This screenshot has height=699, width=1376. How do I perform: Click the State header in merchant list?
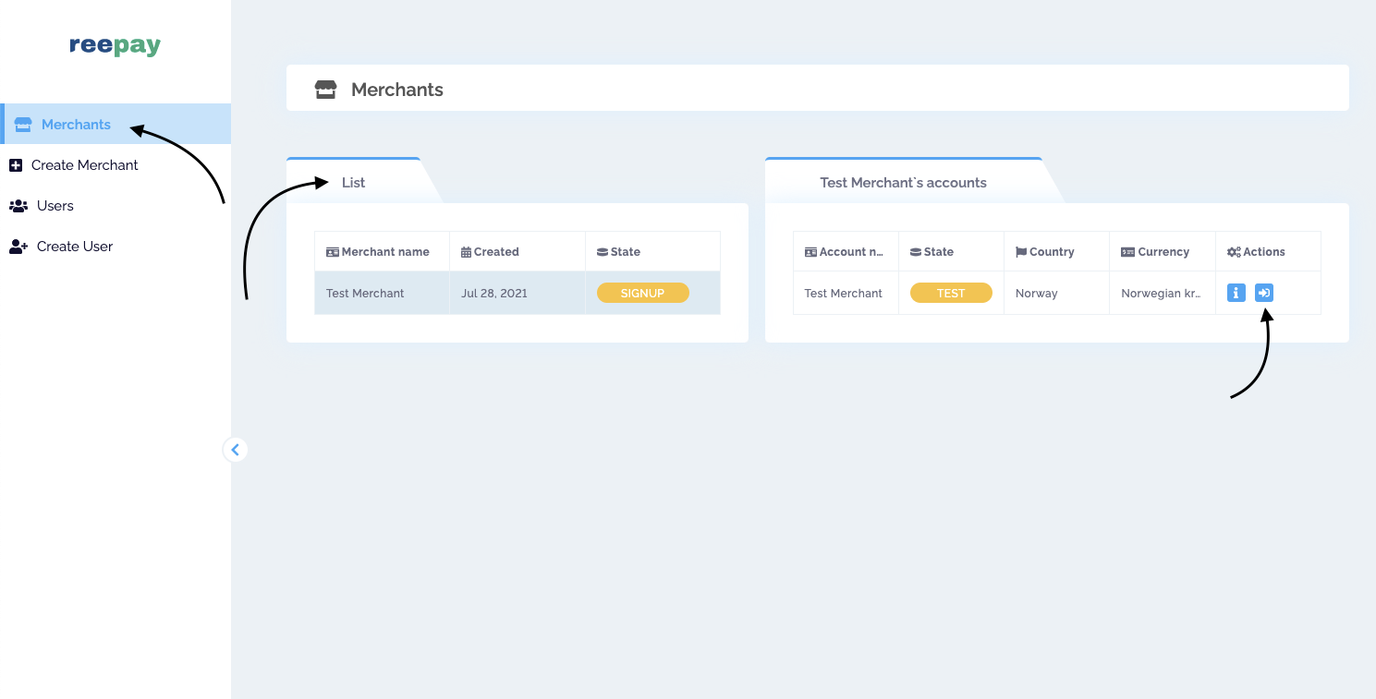[652, 251]
